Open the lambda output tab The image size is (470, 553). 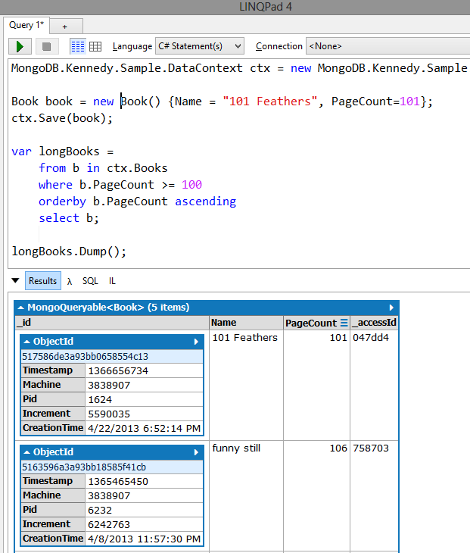pyautogui.click(x=69, y=280)
